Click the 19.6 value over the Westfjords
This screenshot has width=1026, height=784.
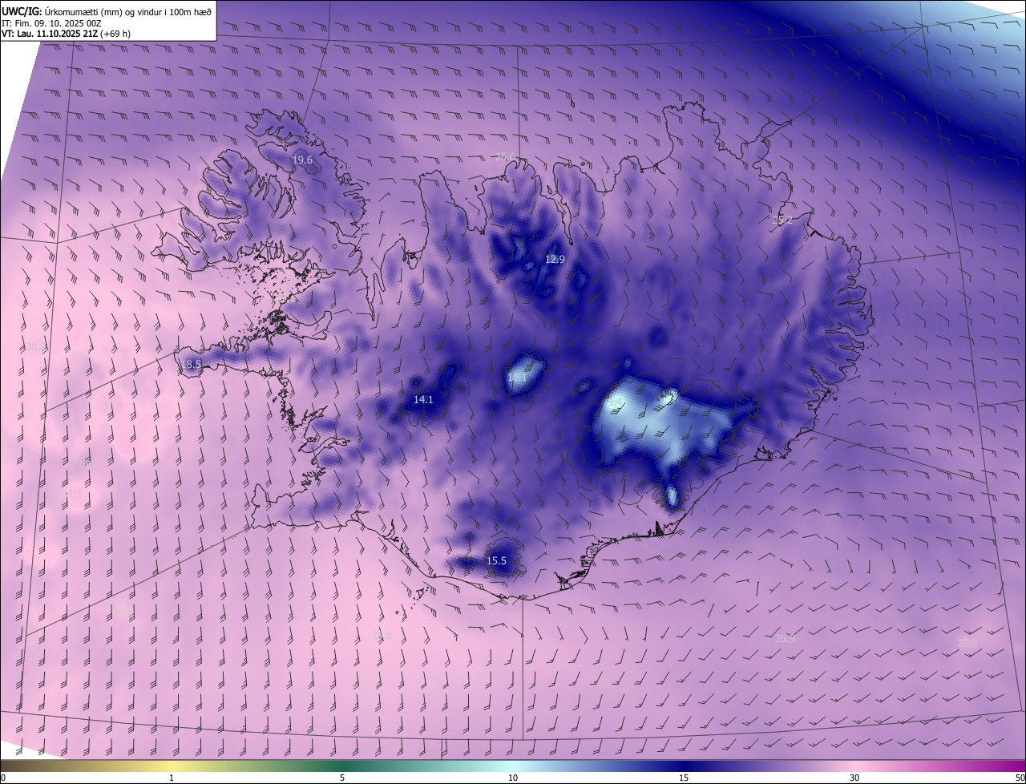coord(302,160)
